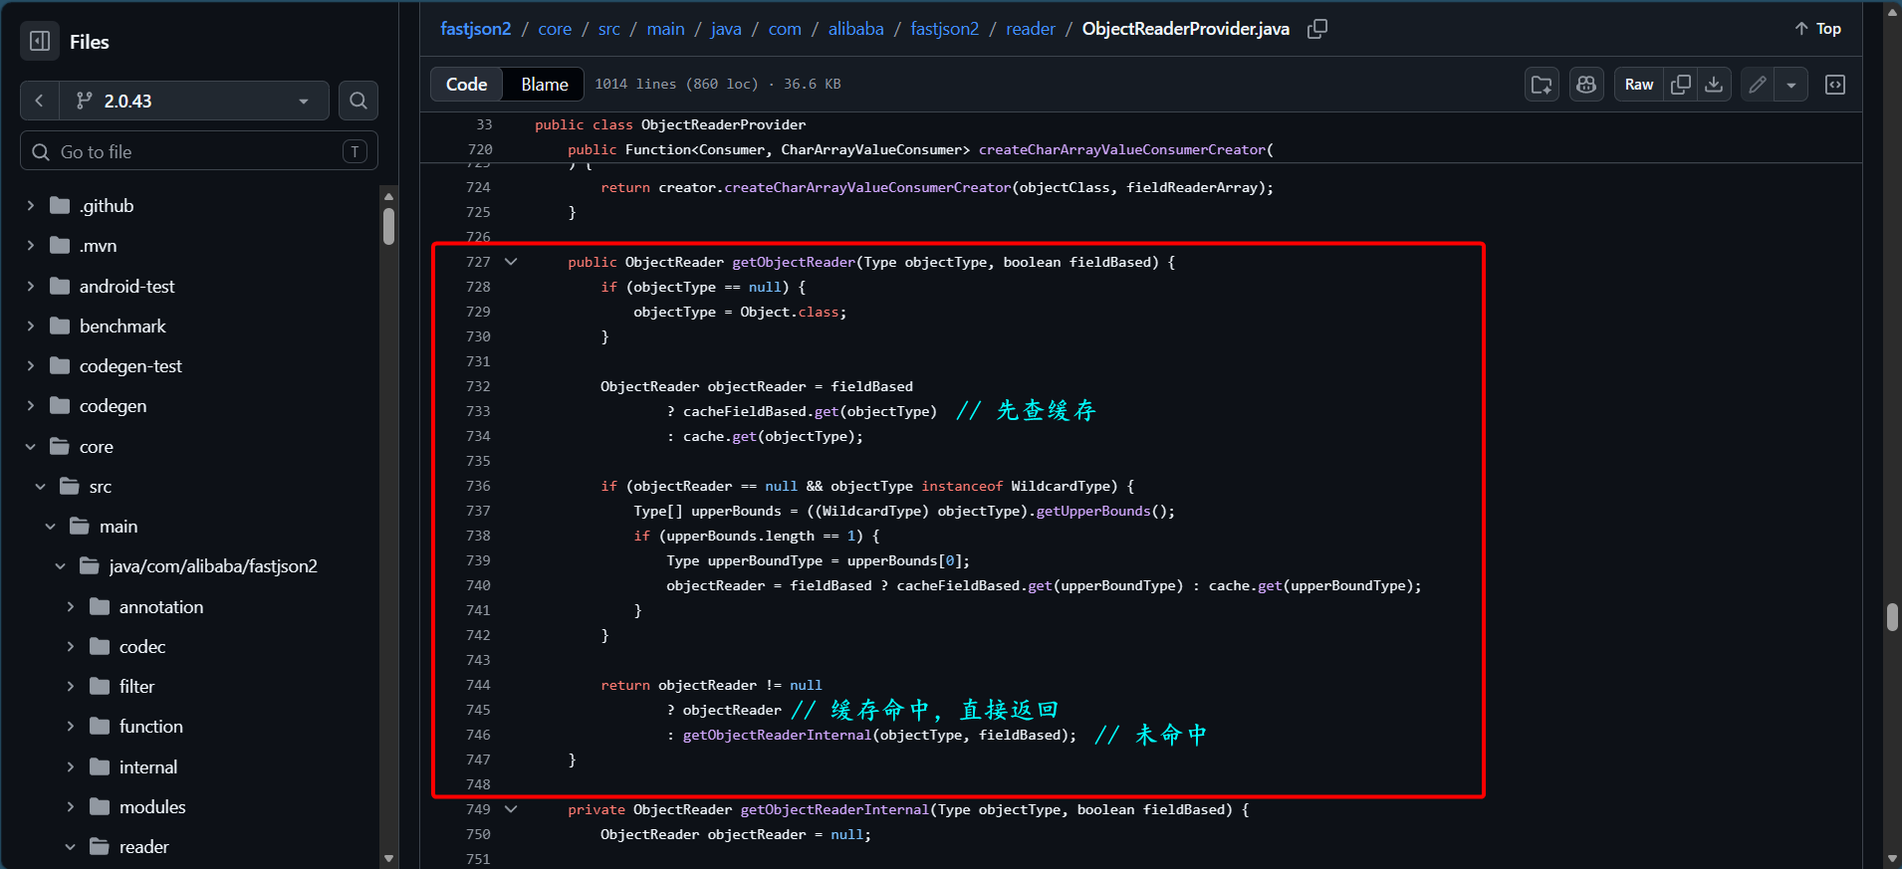This screenshot has height=869, width=1902.
Task: Edit this file with pencil icon
Action: [1758, 85]
